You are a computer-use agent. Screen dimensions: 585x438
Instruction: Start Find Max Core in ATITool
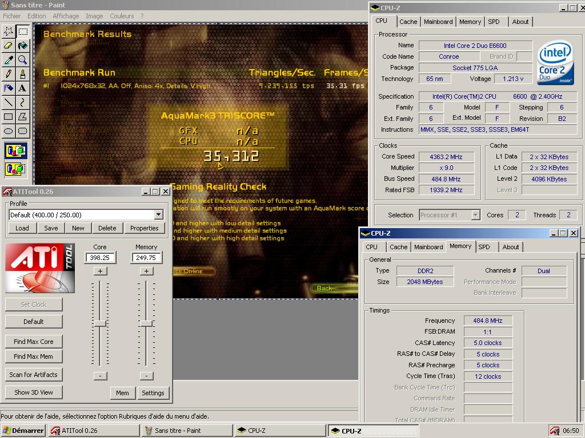[34, 342]
